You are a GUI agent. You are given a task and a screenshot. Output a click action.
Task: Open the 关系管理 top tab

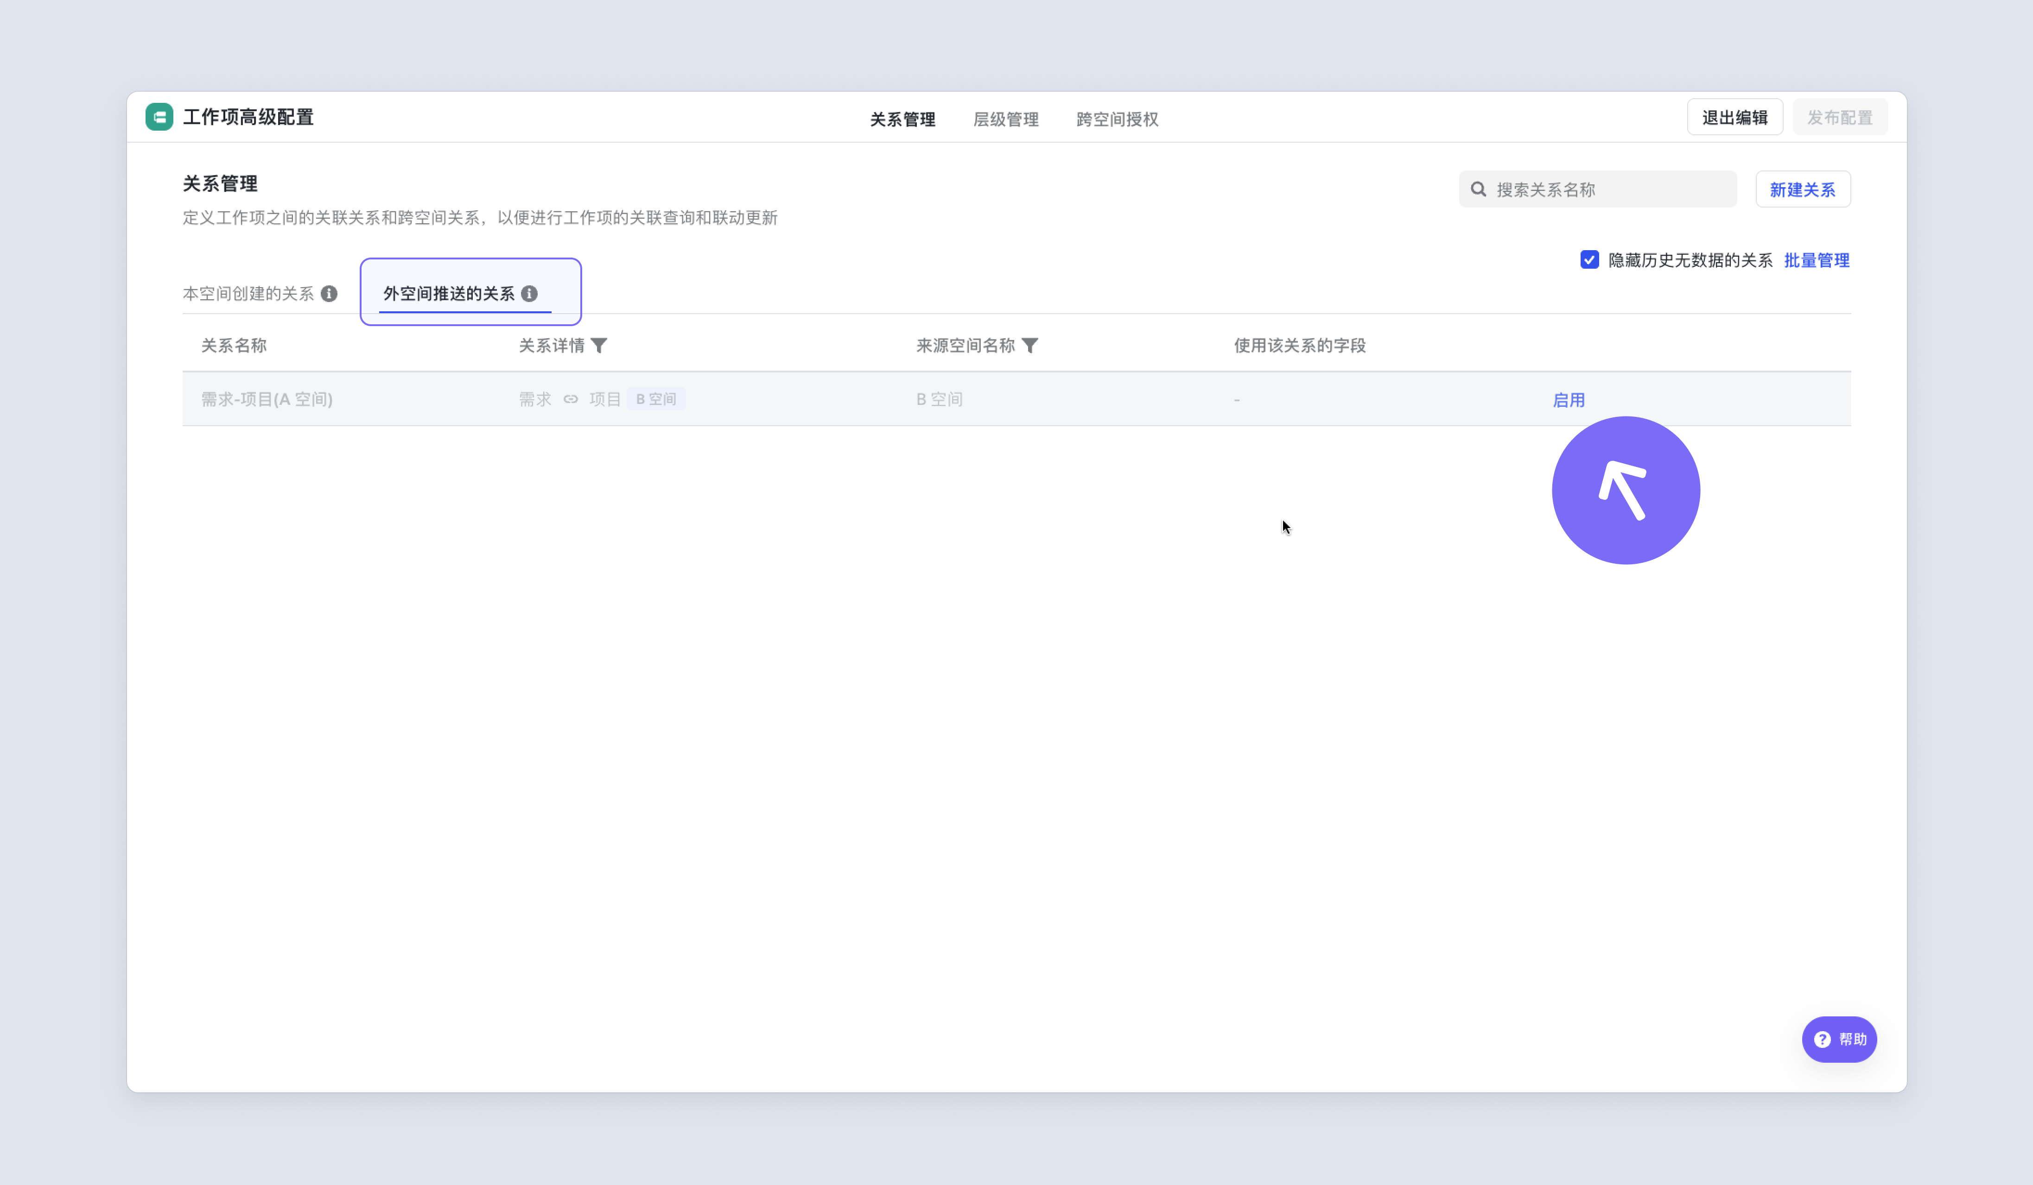point(902,120)
